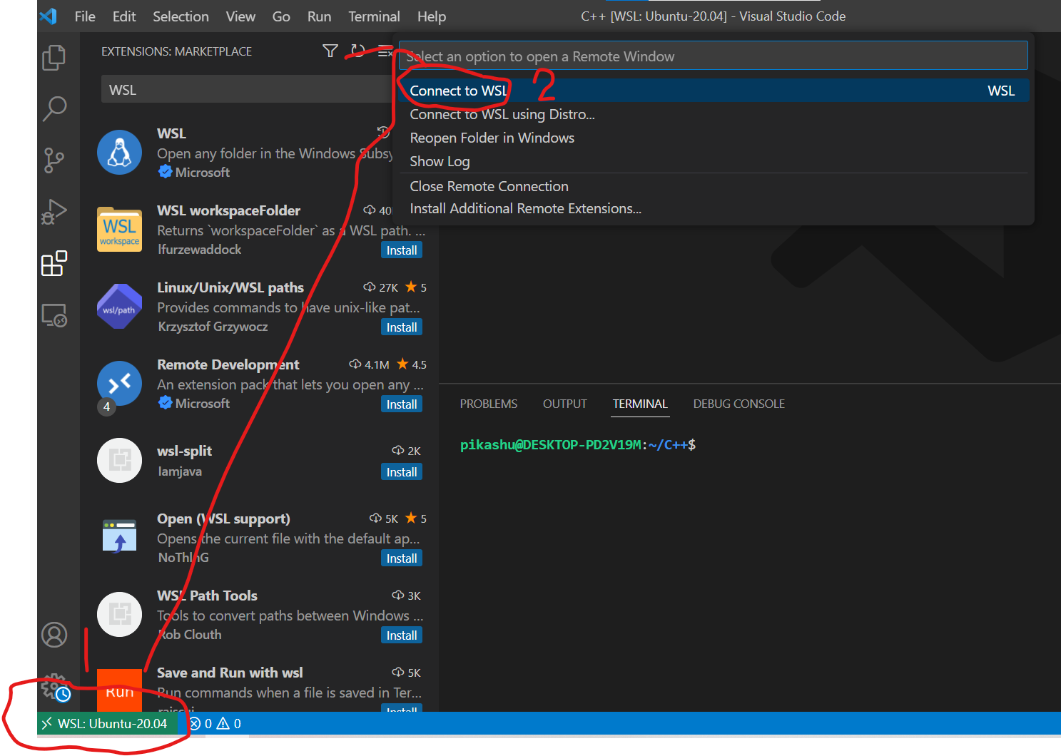Click the warning count icon in status bar
The width and height of the screenshot is (1061, 756).
(223, 724)
